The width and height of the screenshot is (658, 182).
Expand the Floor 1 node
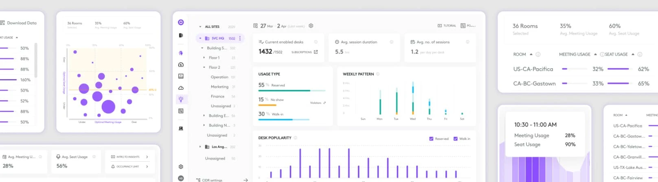point(204,58)
